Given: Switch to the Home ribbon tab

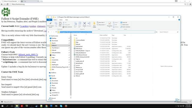Looking at the screenshot, I should click(55, 20).
